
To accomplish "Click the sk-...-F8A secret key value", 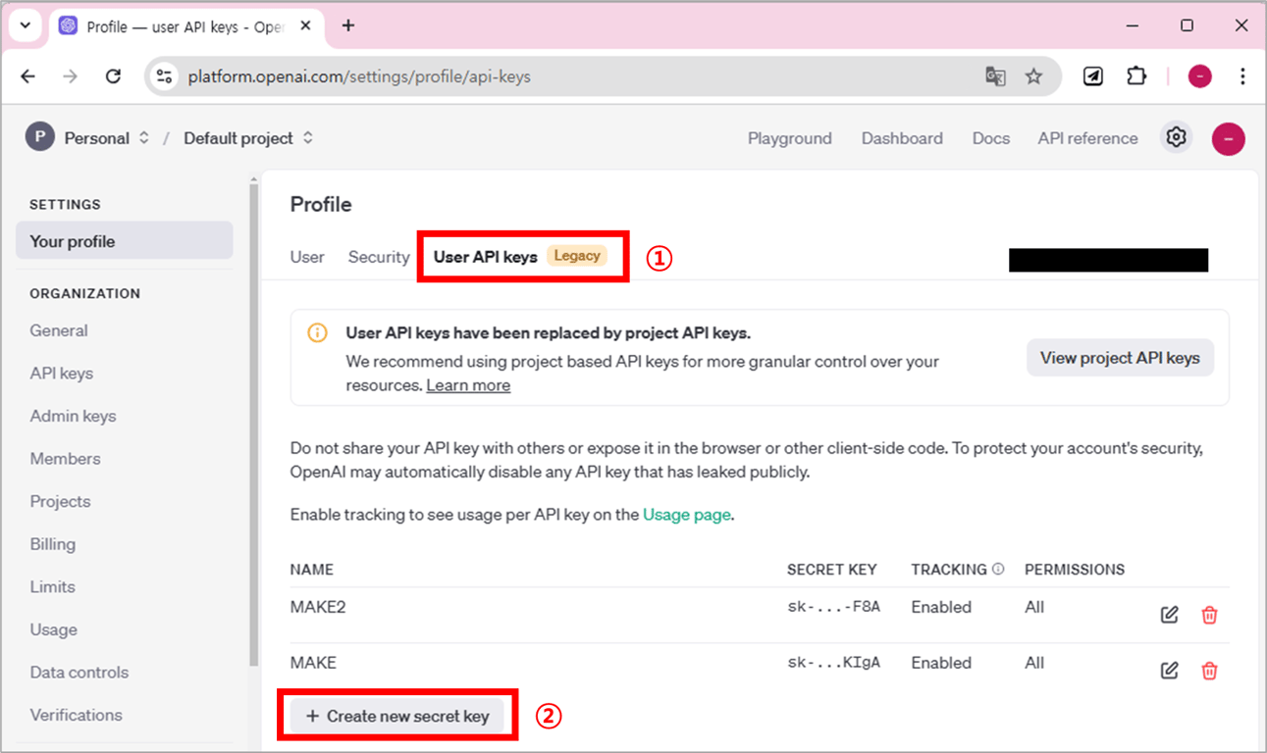I will coord(833,607).
